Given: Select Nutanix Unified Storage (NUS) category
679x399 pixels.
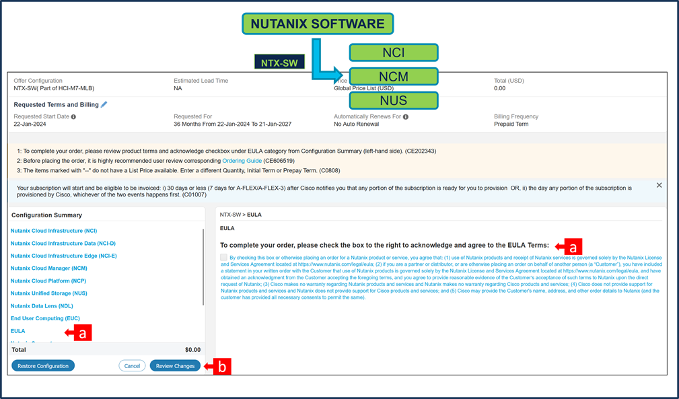Looking at the screenshot, I should pos(49,293).
